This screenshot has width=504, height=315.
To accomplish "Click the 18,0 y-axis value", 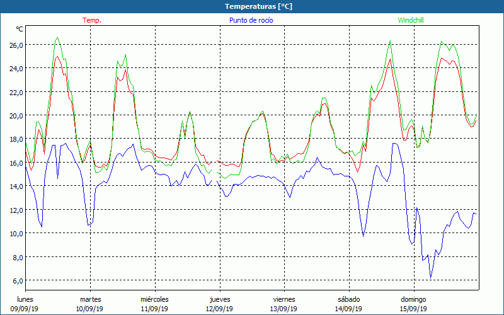I will [16, 139].
